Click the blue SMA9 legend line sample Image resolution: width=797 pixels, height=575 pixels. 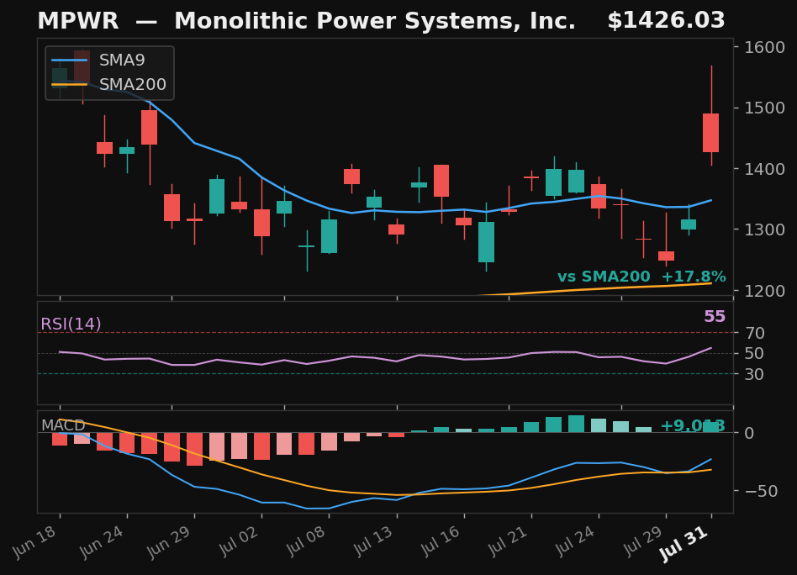coord(70,60)
